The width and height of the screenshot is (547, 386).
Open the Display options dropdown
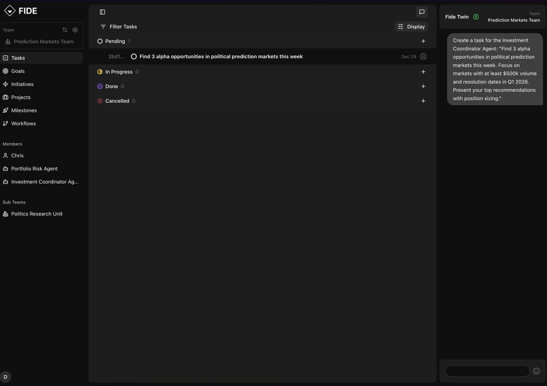click(x=411, y=27)
